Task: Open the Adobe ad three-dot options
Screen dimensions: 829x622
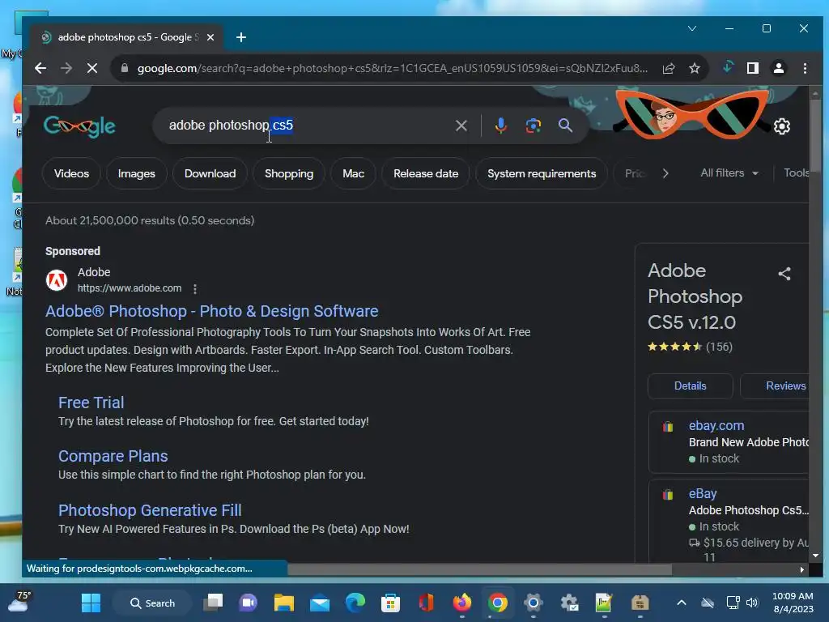Action: pos(195,289)
